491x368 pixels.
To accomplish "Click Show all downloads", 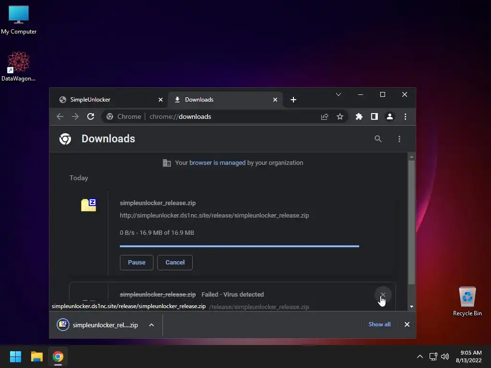I will [380, 324].
